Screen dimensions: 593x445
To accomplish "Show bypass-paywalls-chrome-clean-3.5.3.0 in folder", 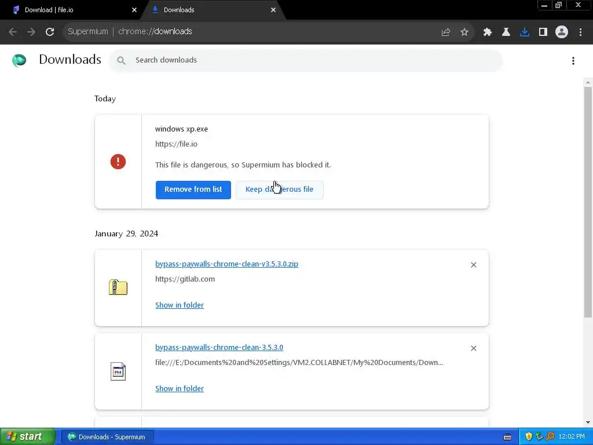I will 180,388.
